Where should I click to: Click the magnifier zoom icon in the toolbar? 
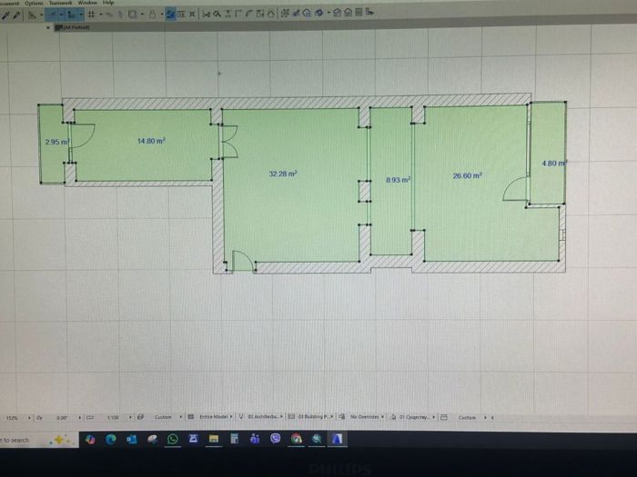[x=217, y=15]
